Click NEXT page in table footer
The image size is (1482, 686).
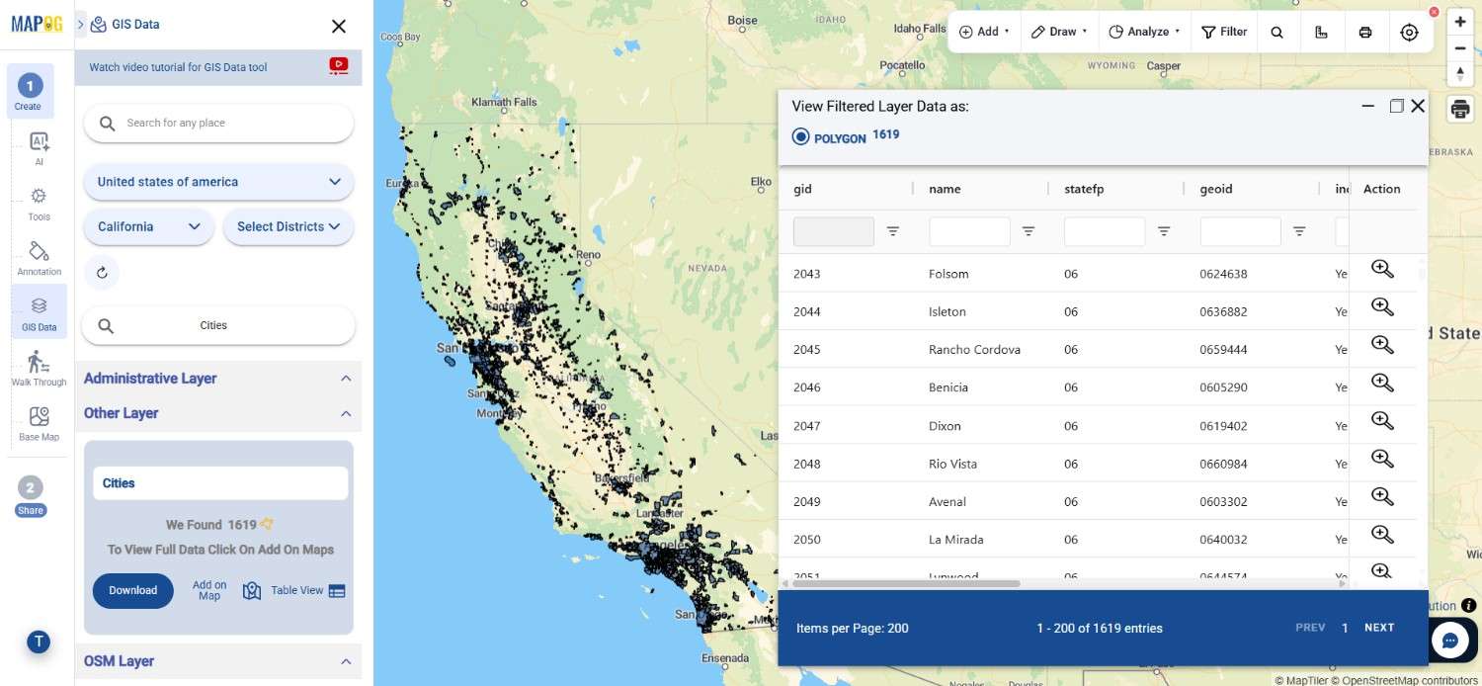(x=1379, y=628)
